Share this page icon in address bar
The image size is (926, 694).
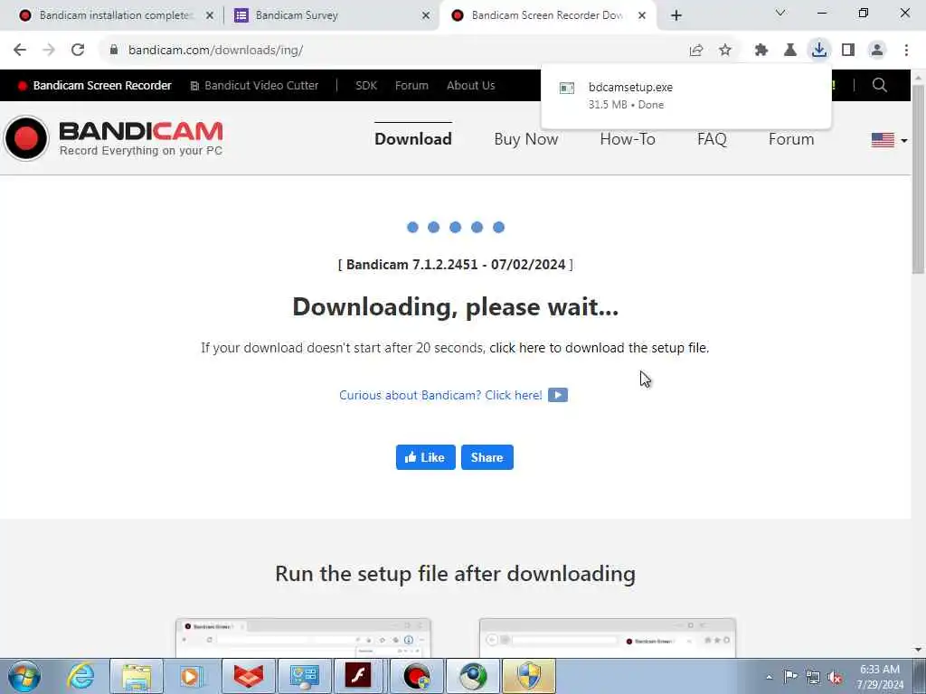click(x=696, y=51)
